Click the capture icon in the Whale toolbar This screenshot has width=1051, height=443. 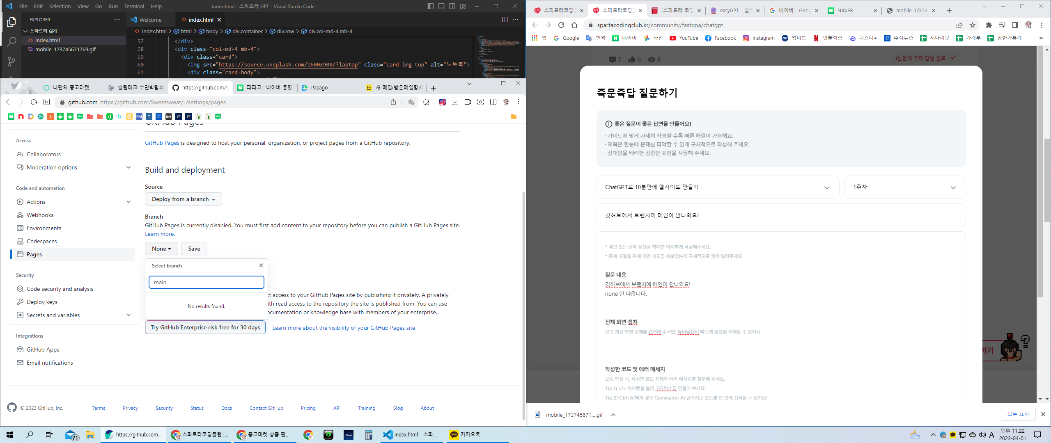(480, 102)
